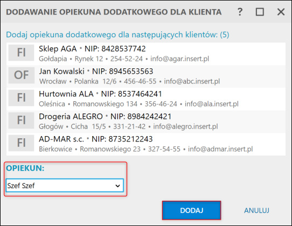Click the help question mark icon

point(240,12)
